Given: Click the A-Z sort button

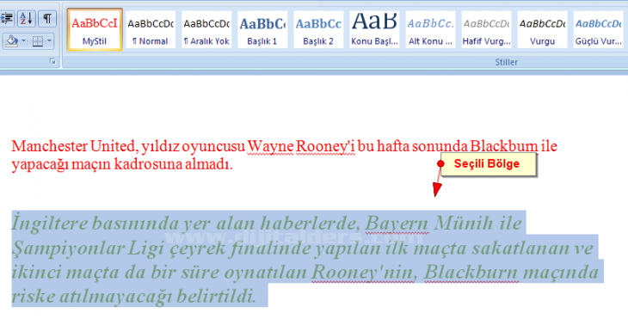Looking at the screenshot, I should (27, 19).
